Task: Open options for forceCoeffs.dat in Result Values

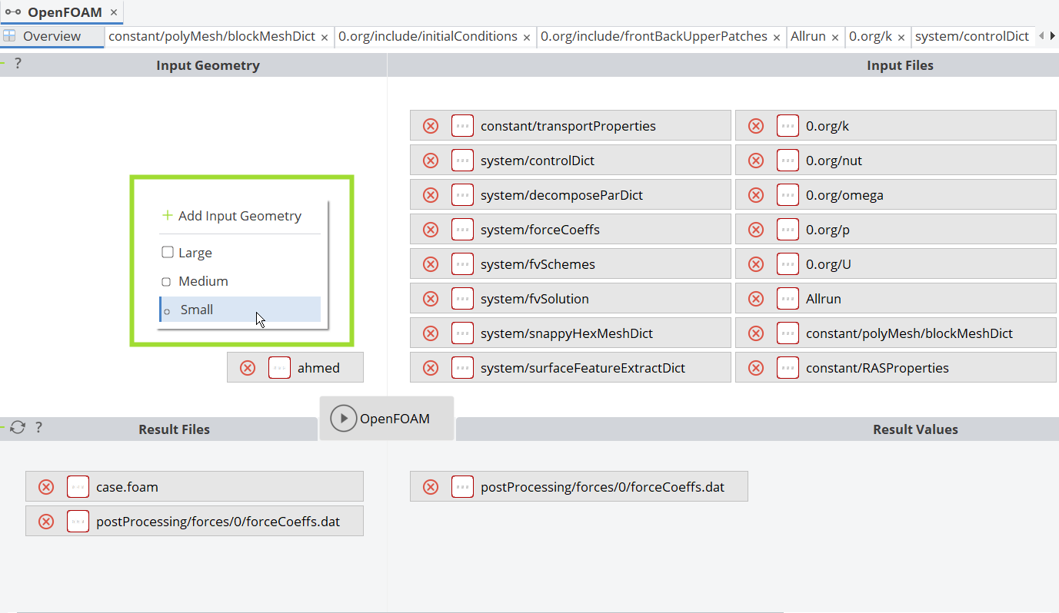Action: tap(462, 487)
